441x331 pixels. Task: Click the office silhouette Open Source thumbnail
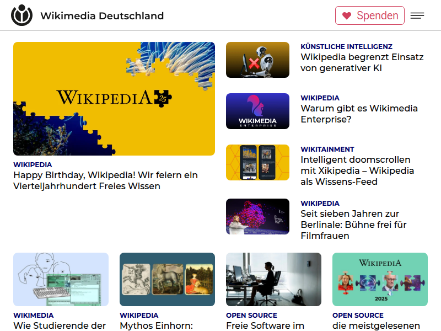273,279
